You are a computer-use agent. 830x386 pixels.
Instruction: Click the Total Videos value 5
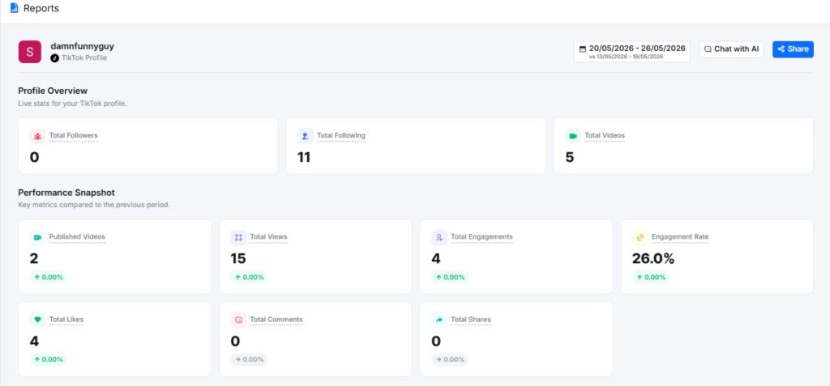click(570, 158)
